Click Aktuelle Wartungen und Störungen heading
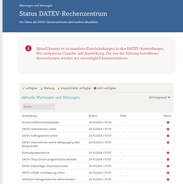Screen dimensions: 183x184 coord(51,98)
